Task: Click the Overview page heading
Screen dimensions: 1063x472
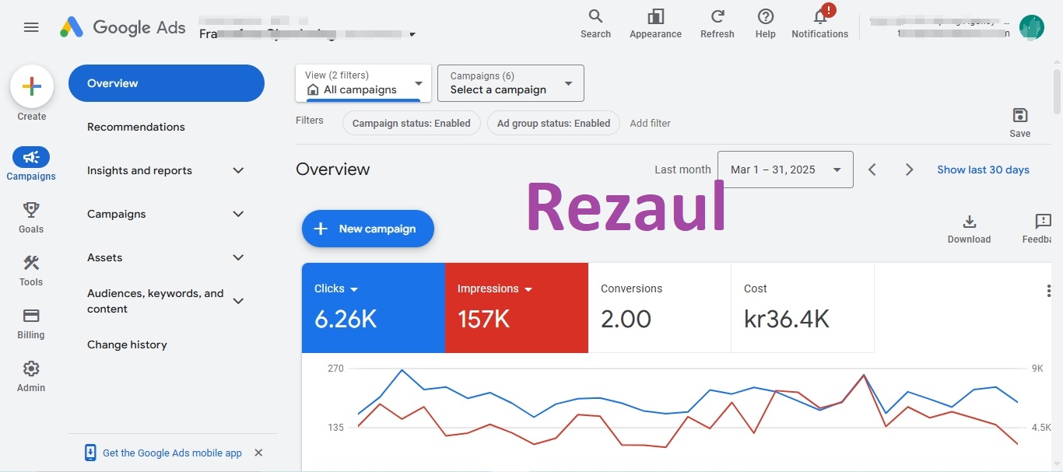Action: pos(333,169)
